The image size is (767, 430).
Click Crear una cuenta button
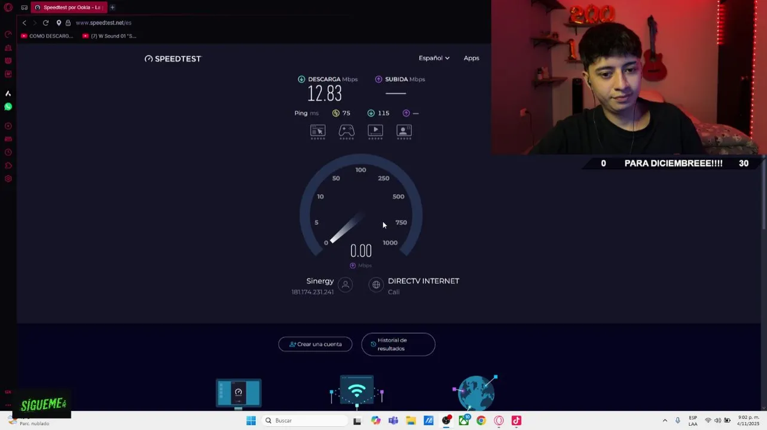(315, 344)
